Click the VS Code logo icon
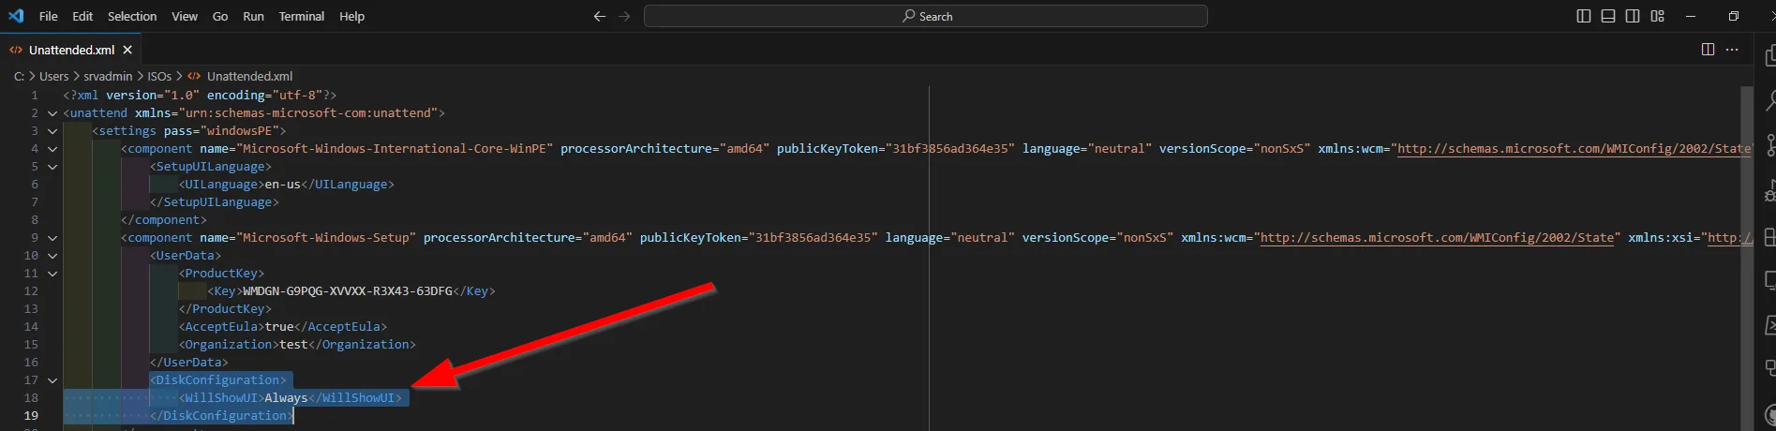The image size is (1776, 431). [x=16, y=16]
